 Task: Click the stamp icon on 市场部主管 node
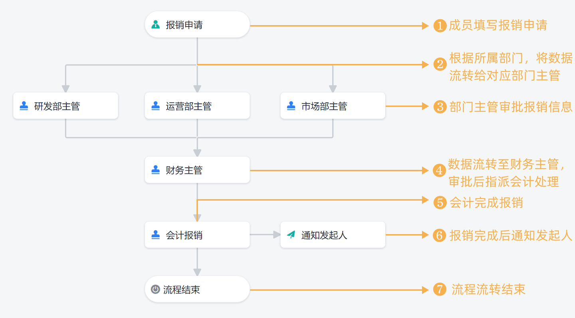pyautogui.click(x=291, y=106)
